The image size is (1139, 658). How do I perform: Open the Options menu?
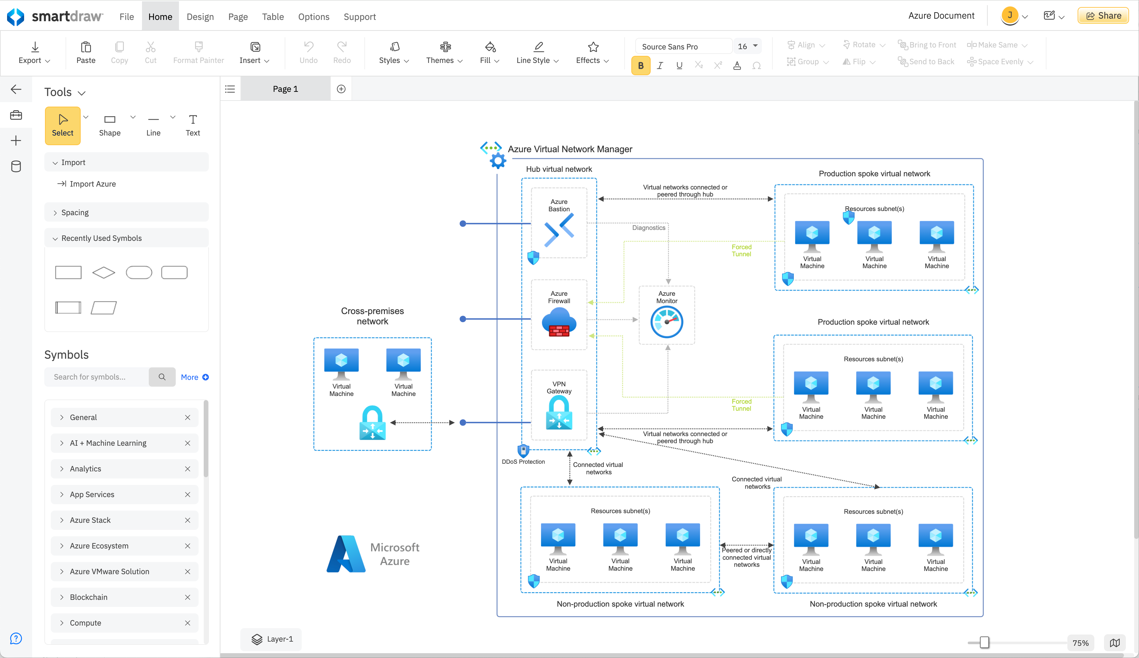pyautogui.click(x=314, y=17)
